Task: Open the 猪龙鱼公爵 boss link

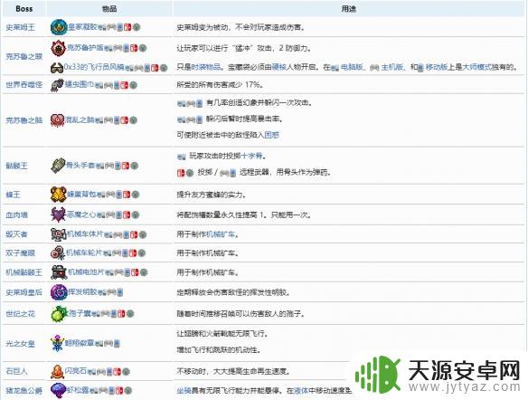Action: (24, 391)
